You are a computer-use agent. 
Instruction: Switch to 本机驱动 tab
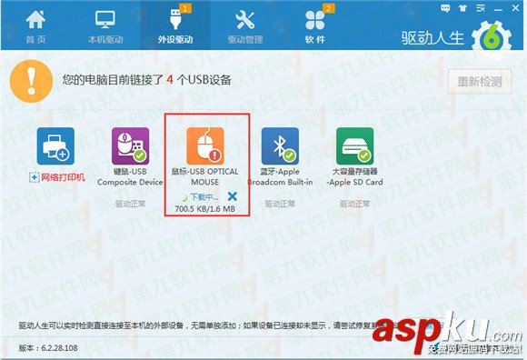105,27
